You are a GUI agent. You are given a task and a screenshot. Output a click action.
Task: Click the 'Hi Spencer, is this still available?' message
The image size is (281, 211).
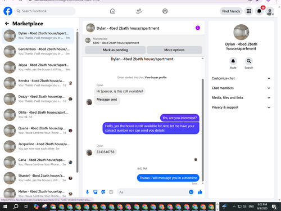pyautogui.click(x=120, y=91)
